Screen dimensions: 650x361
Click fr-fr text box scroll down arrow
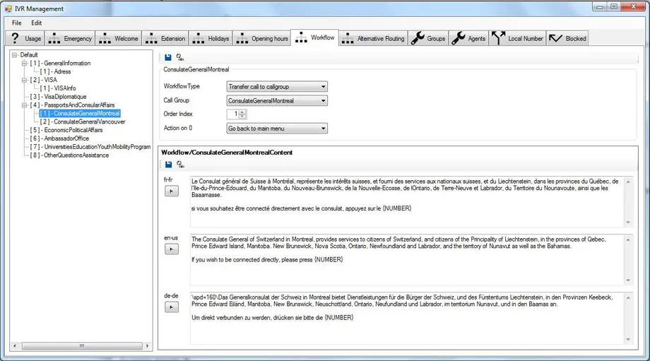[x=628, y=223]
